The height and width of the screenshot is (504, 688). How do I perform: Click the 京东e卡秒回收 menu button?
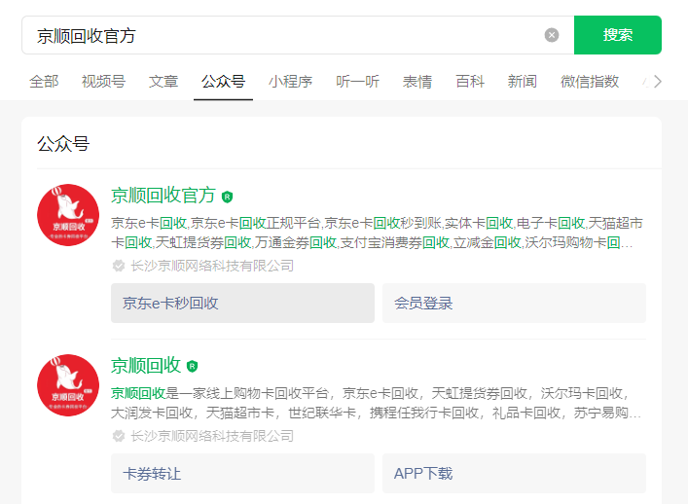click(242, 304)
